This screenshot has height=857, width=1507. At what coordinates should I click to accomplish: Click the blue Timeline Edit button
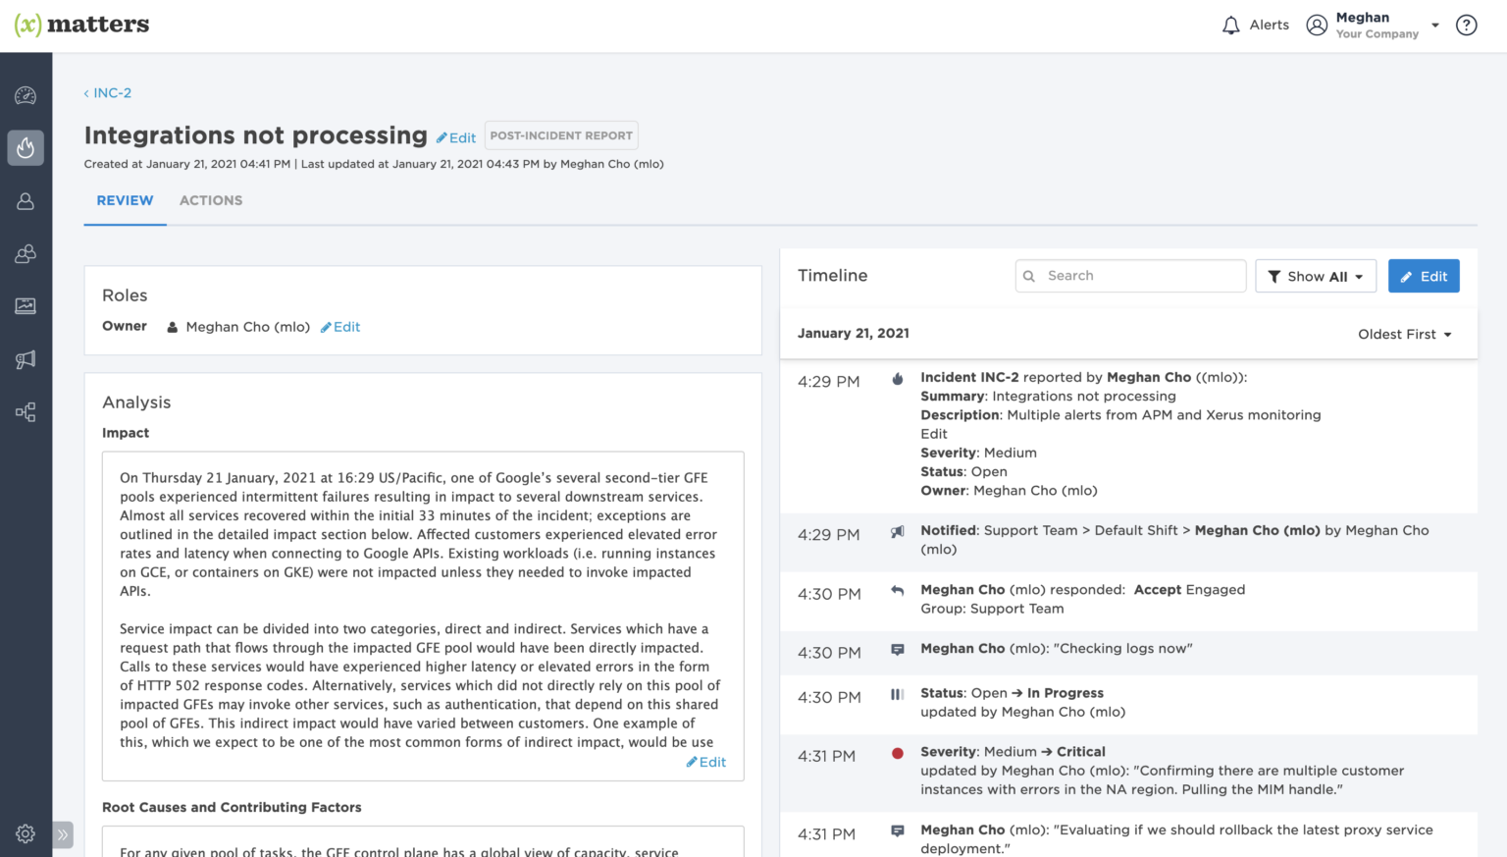tap(1424, 277)
